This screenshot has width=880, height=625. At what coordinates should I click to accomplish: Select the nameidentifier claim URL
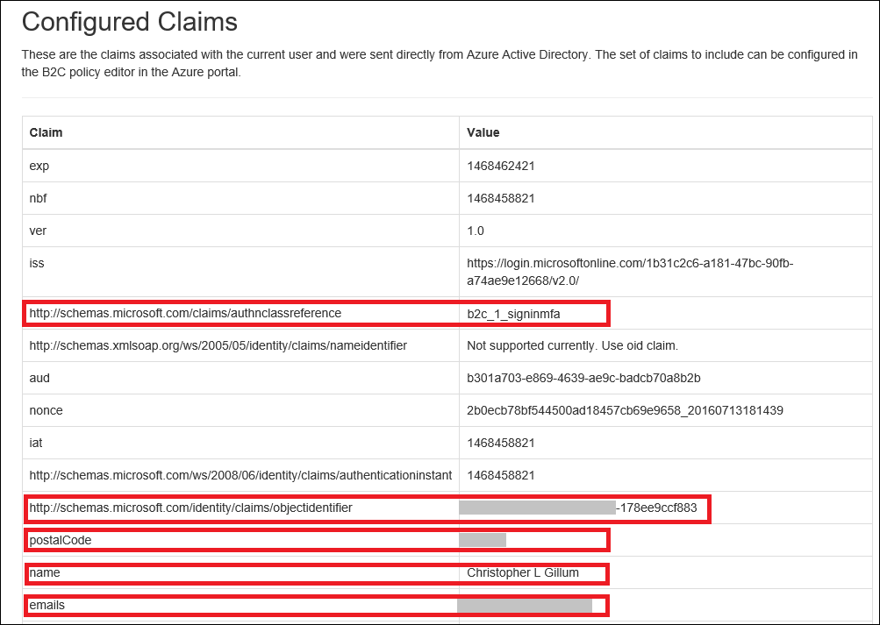pos(218,345)
